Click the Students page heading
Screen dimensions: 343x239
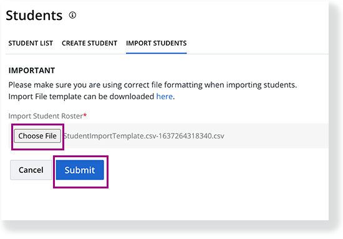point(34,16)
